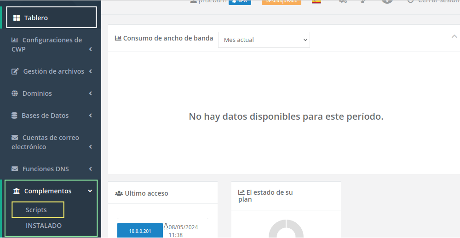Click the blue 10.0.0.201 IP button
This screenshot has height=238, width=460.
pyautogui.click(x=140, y=231)
